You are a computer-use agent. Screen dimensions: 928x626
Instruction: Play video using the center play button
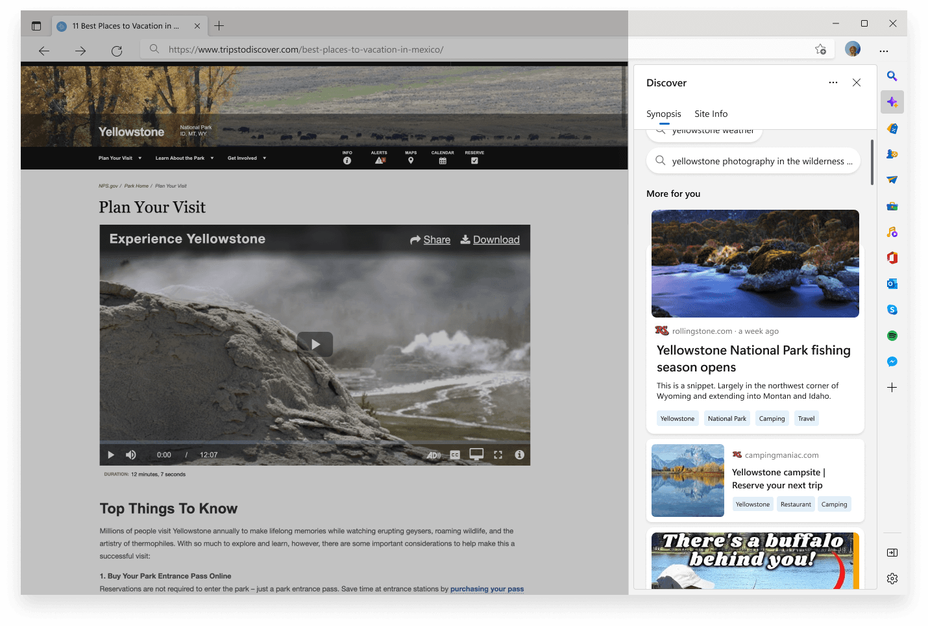point(315,345)
